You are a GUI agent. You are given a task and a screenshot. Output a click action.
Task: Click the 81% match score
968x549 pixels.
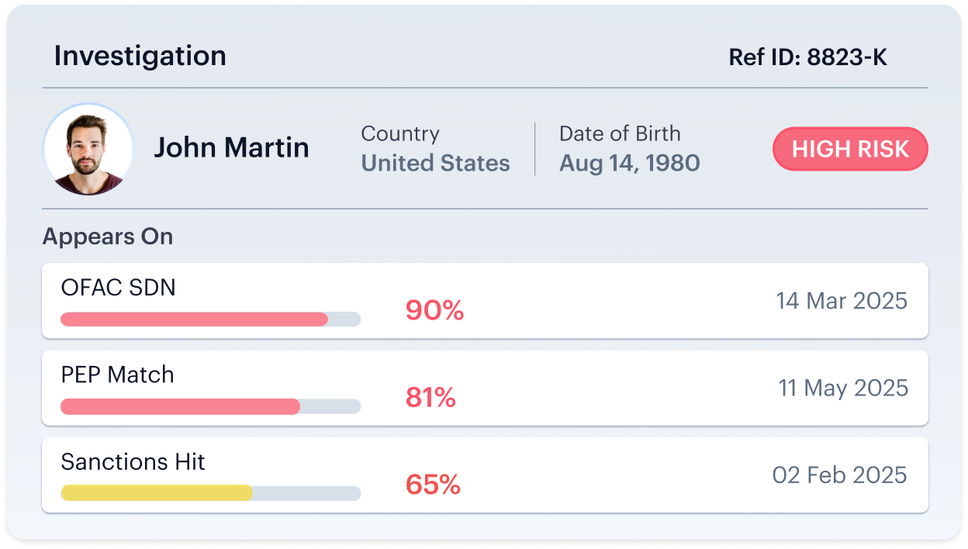click(430, 398)
